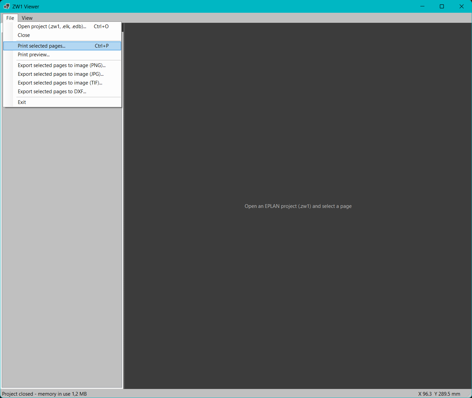Click the ZW1 Viewer app icon
472x398 pixels.
(7, 6)
